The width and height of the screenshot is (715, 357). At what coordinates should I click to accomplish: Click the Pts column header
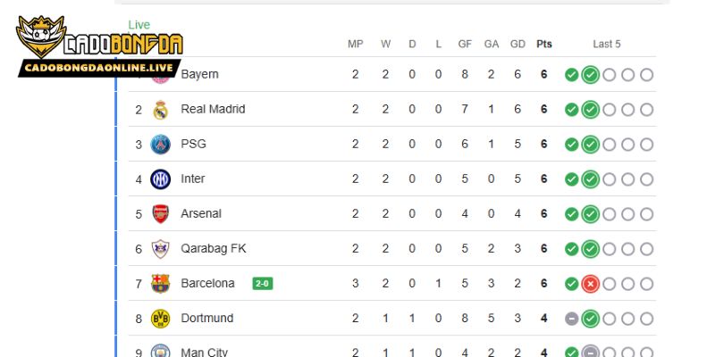[543, 44]
